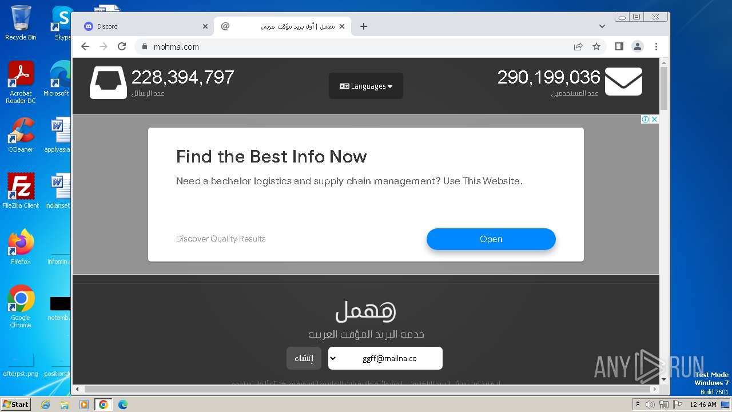Image resolution: width=732 pixels, height=412 pixels.
Task: Click the forward navigation arrow
Action: [x=104, y=46]
